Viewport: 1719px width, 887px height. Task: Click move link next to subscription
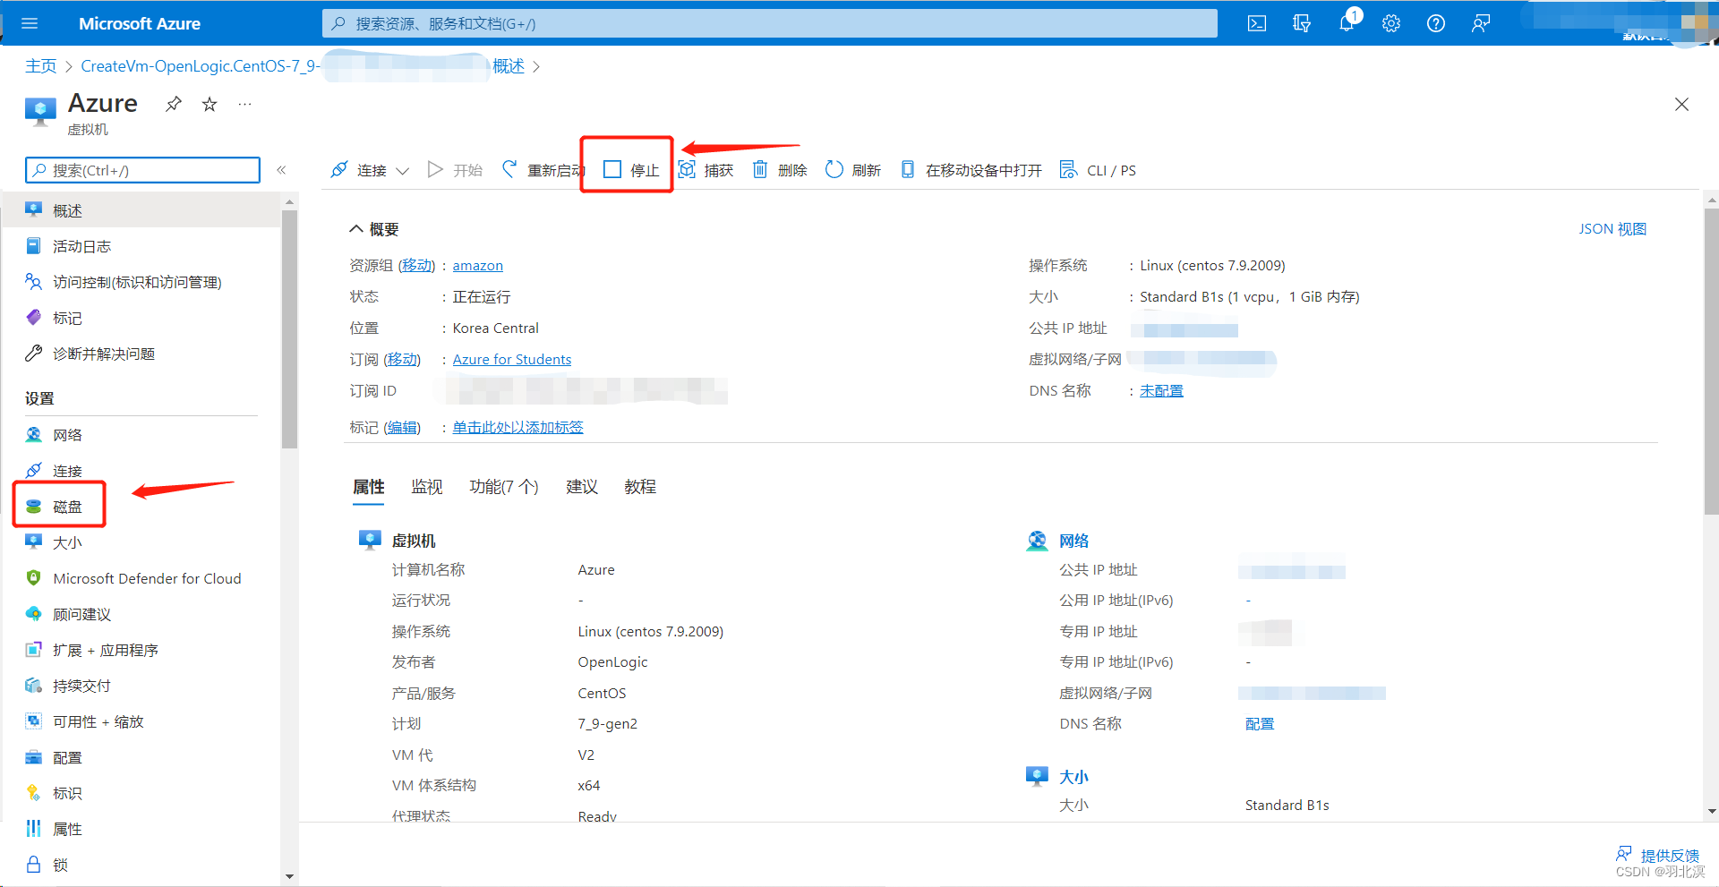coord(402,360)
